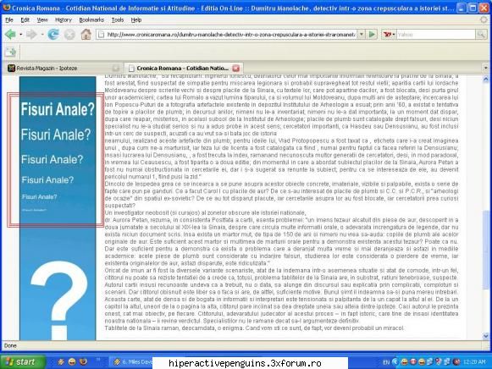Click the system tray clock

coord(474,362)
